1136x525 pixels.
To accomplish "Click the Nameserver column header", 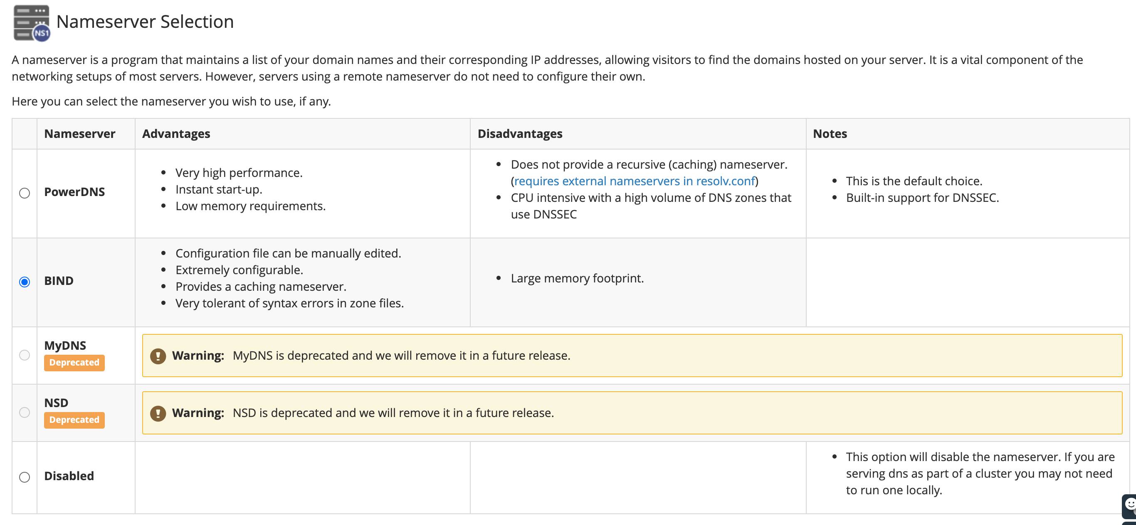I will click(80, 133).
